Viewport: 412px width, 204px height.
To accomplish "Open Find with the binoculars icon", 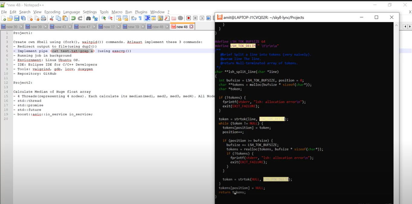I will [88, 18].
